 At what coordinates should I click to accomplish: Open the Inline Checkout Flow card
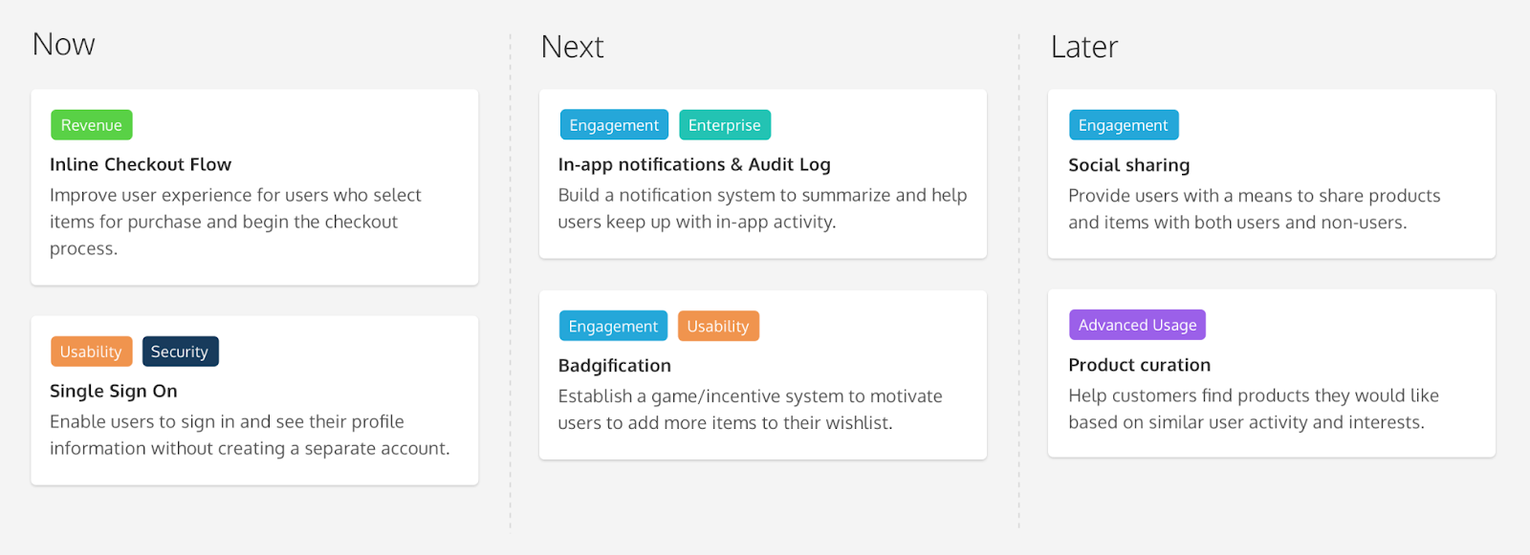point(141,164)
